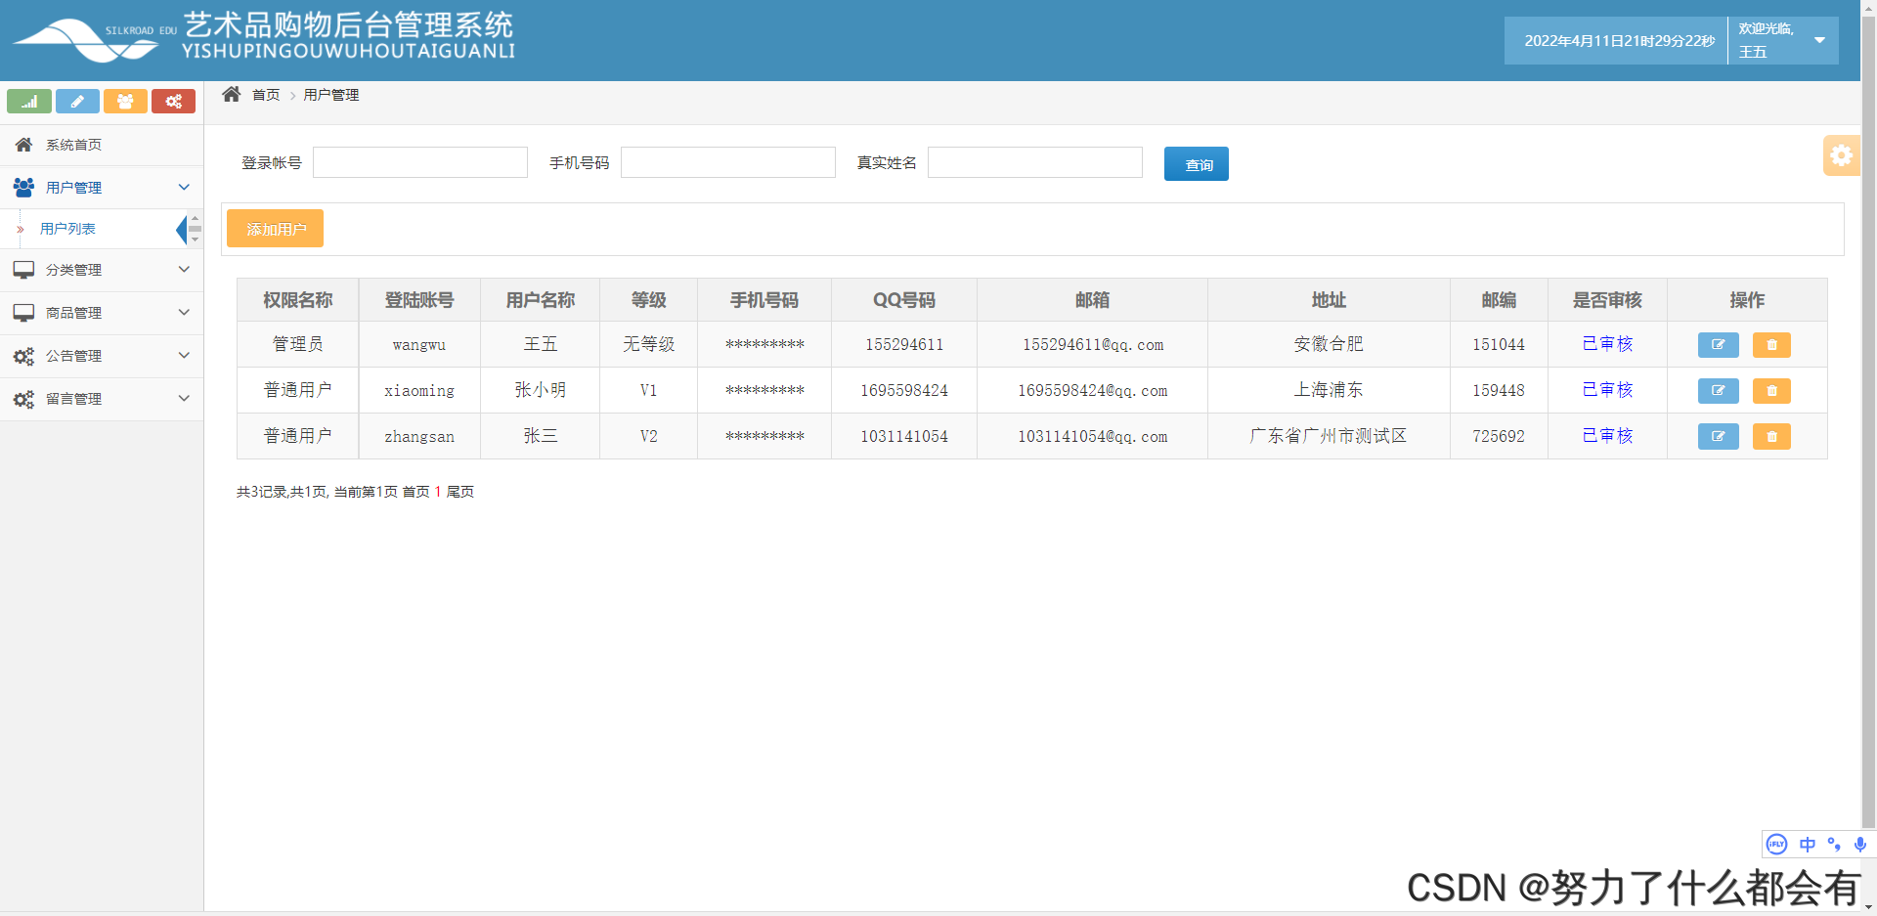Click the 安徽合肥 address cell
Image resolution: width=1877 pixels, height=916 pixels.
[x=1329, y=344]
